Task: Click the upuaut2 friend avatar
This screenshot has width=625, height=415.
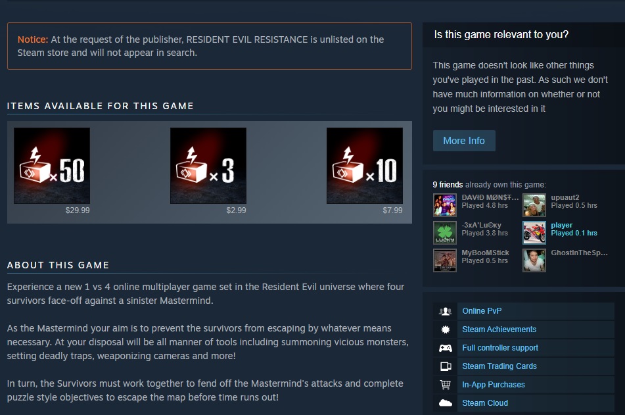Action: tap(534, 205)
